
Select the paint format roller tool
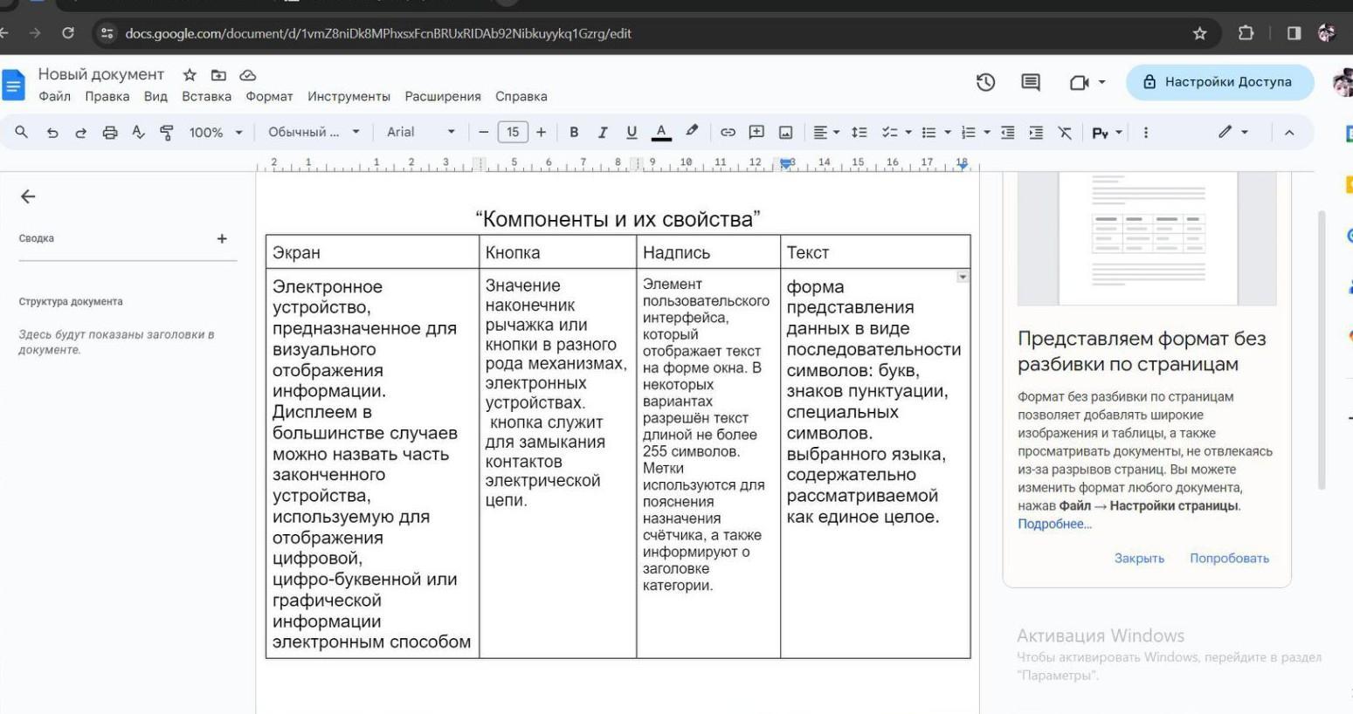(167, 133)
